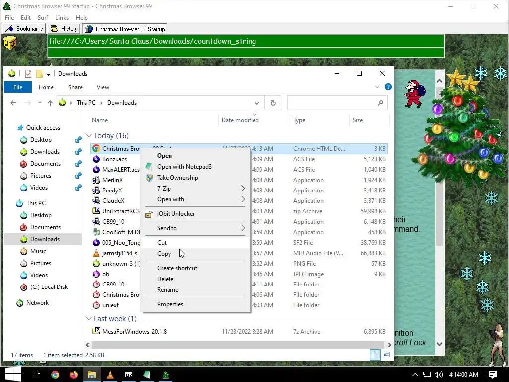Click the New folder icon in Explorer title bar
The image size is (509, 382).
pos(39,74)
